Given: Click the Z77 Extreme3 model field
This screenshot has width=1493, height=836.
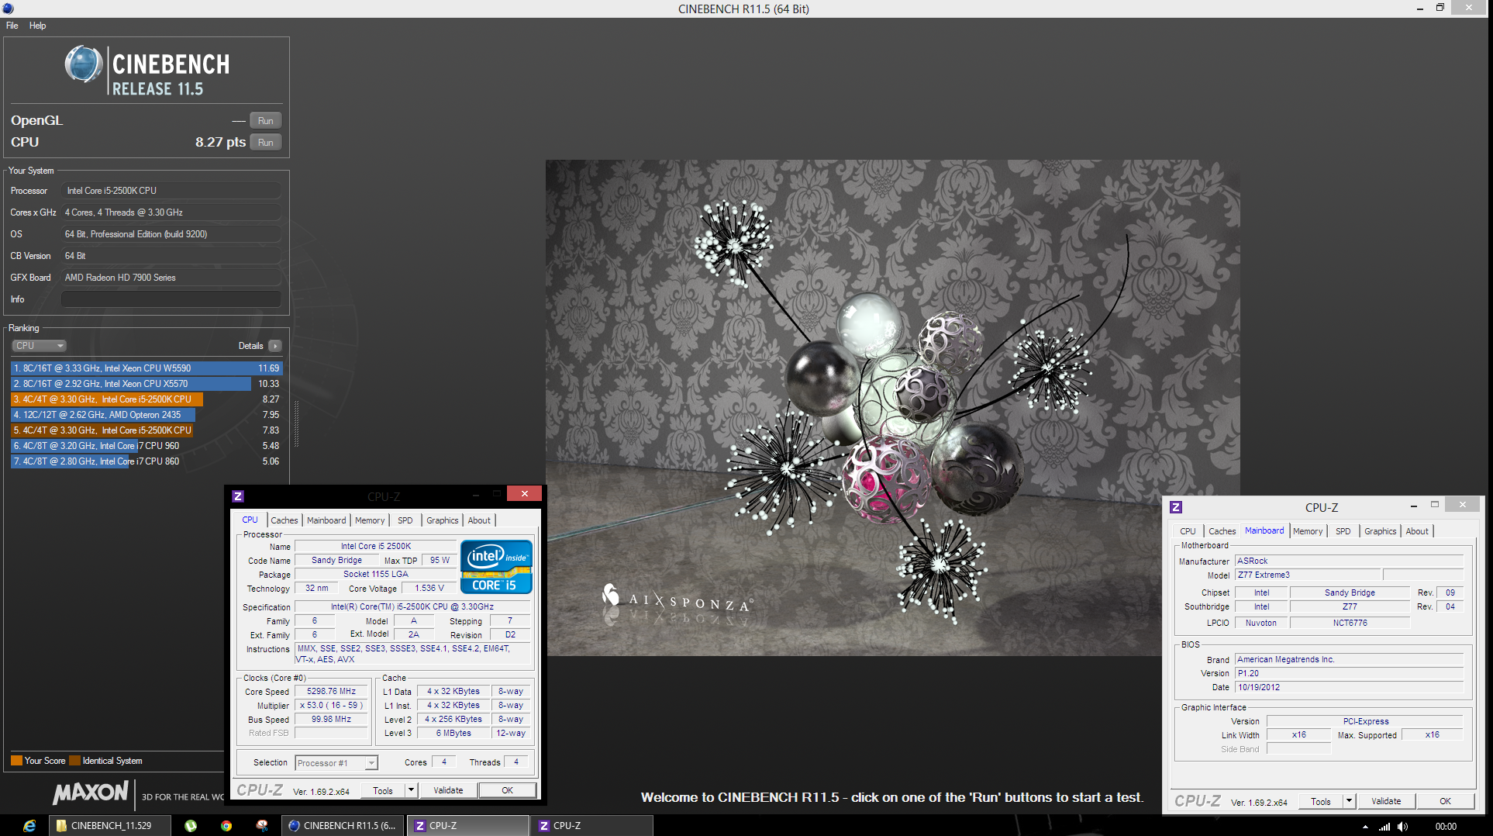Looking at the screenshot, I should (1308, 575).
